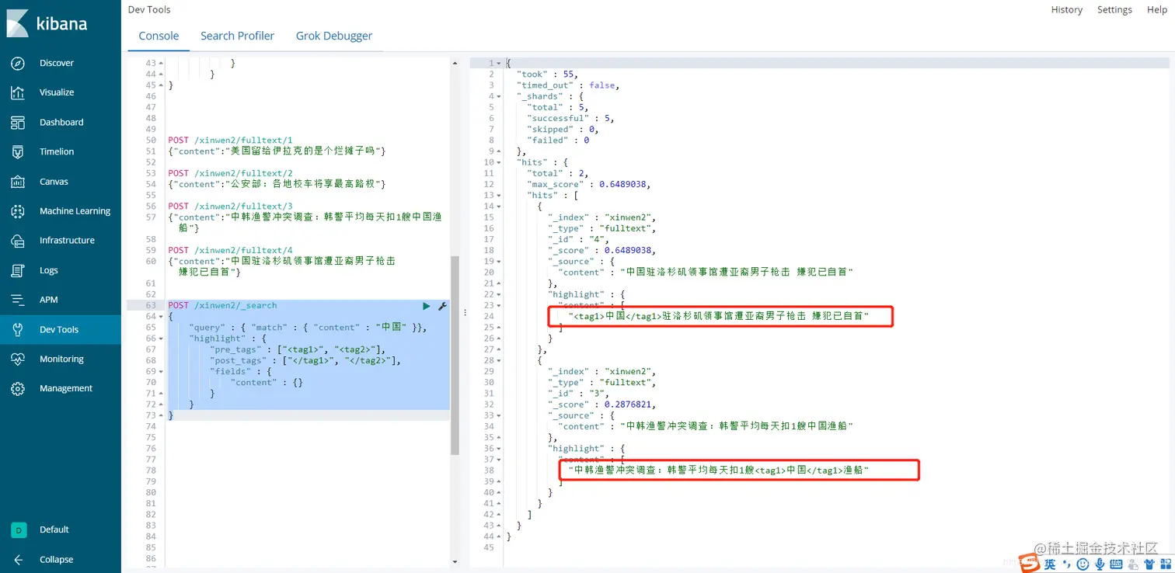Click the post_tags line in editor
This screenshot has width=1175, height=573.
305,360
